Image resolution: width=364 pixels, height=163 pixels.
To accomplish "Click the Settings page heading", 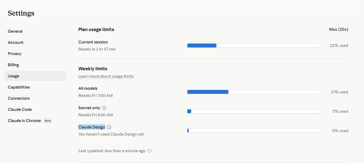I will click(21, 13).
